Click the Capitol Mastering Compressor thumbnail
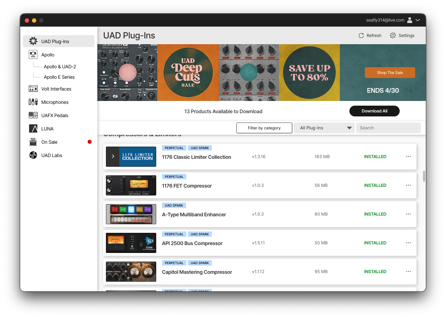446x318 pixels. 131,272
